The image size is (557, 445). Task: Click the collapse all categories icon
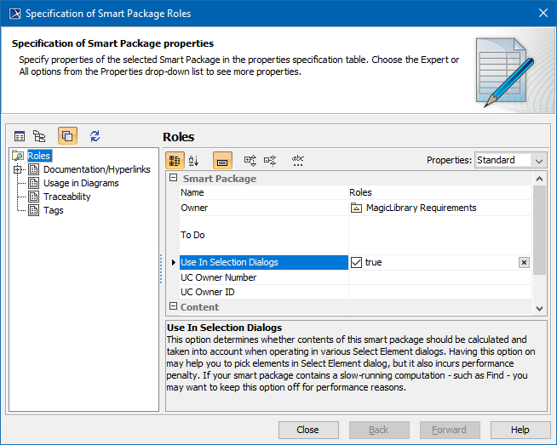coord(270,160)
